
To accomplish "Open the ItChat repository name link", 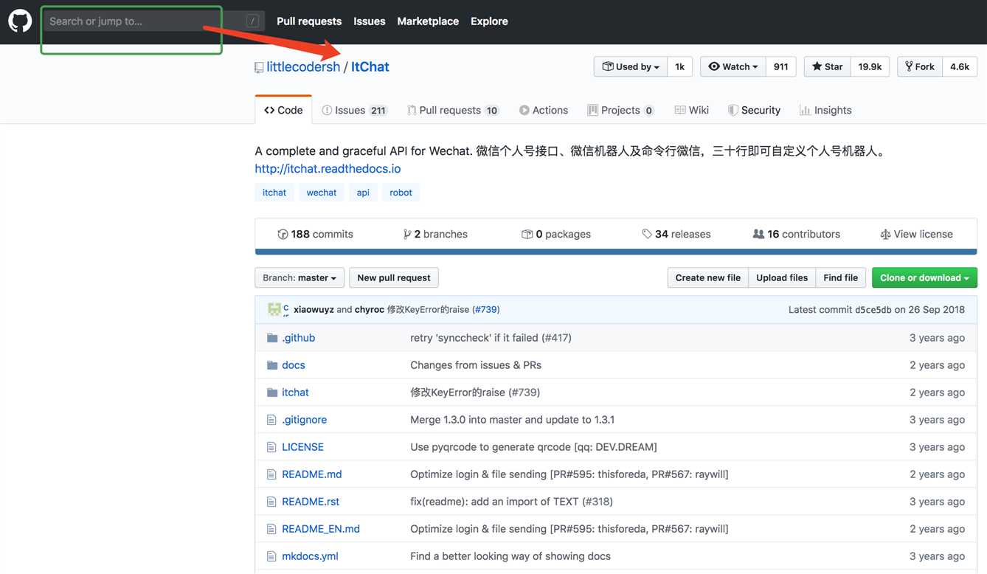I will (370, 66).
